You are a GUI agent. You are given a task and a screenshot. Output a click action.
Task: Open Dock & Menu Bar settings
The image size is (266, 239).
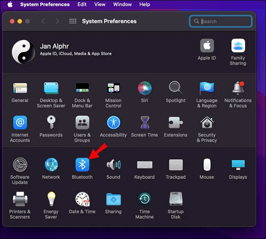[82, 88]
